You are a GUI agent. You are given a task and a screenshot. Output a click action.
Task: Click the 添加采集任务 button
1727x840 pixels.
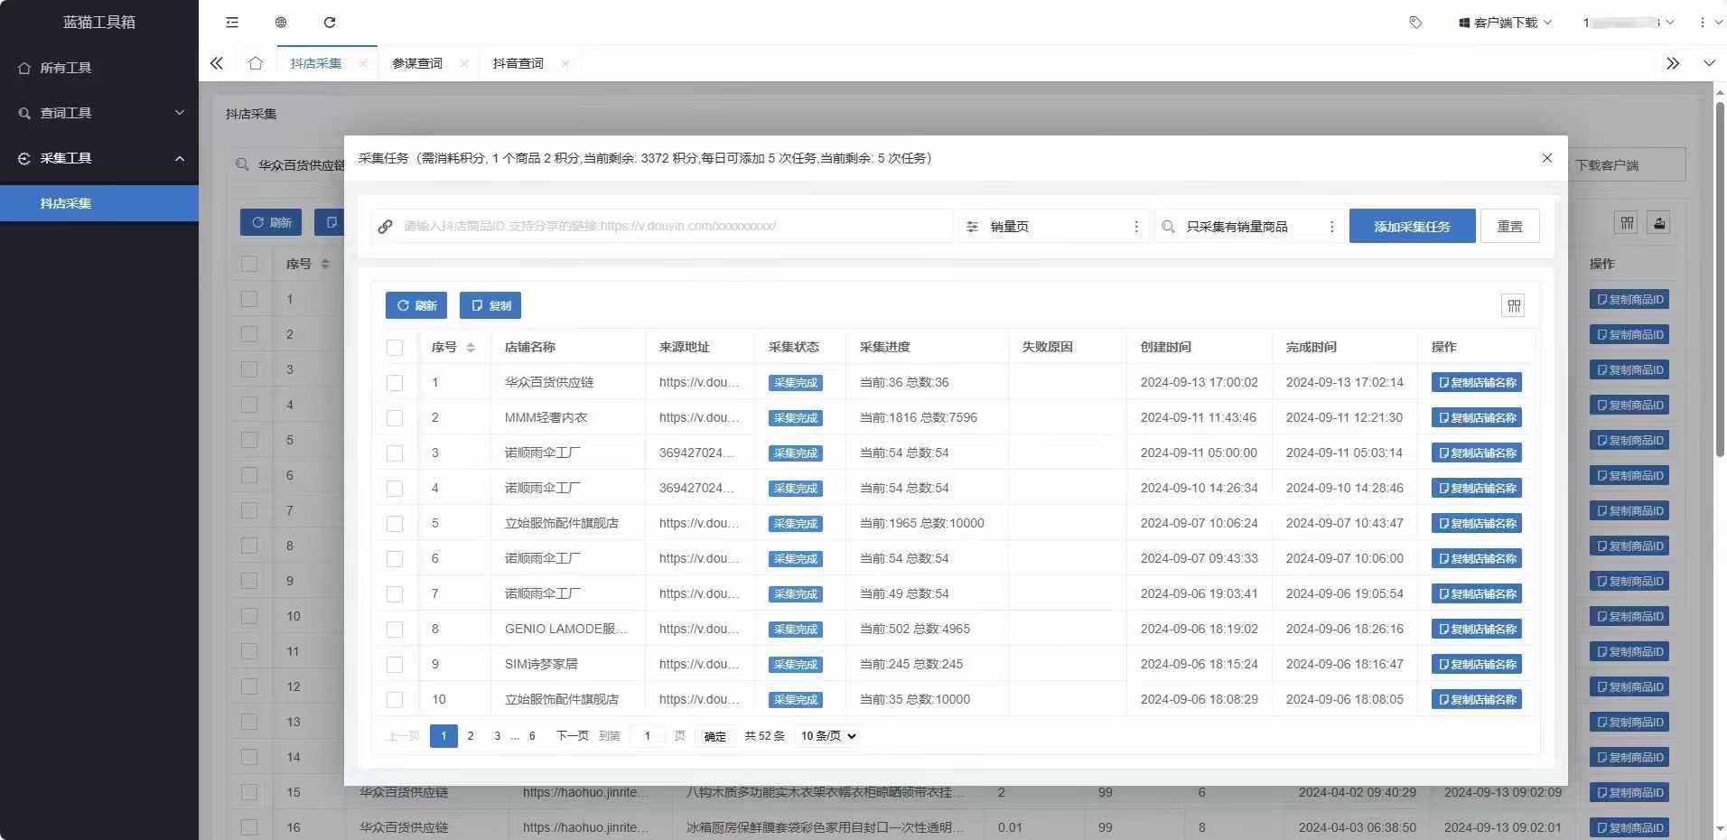[1412, 227]
